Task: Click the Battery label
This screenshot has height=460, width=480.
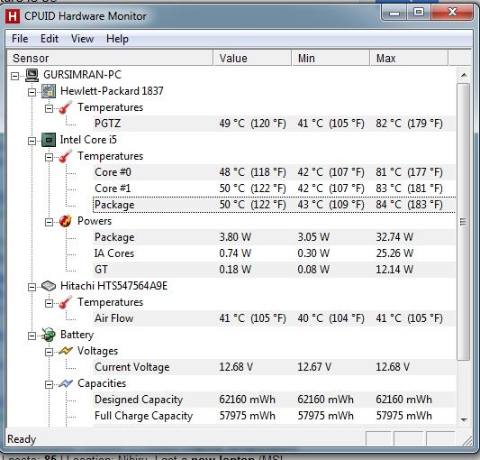Action: [x=77, y=335]
